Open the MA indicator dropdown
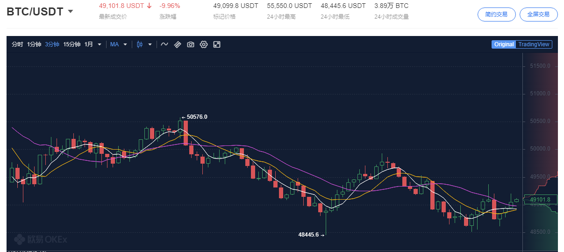The width and height of the screenshot is (564, 252). tap(118, 44)
